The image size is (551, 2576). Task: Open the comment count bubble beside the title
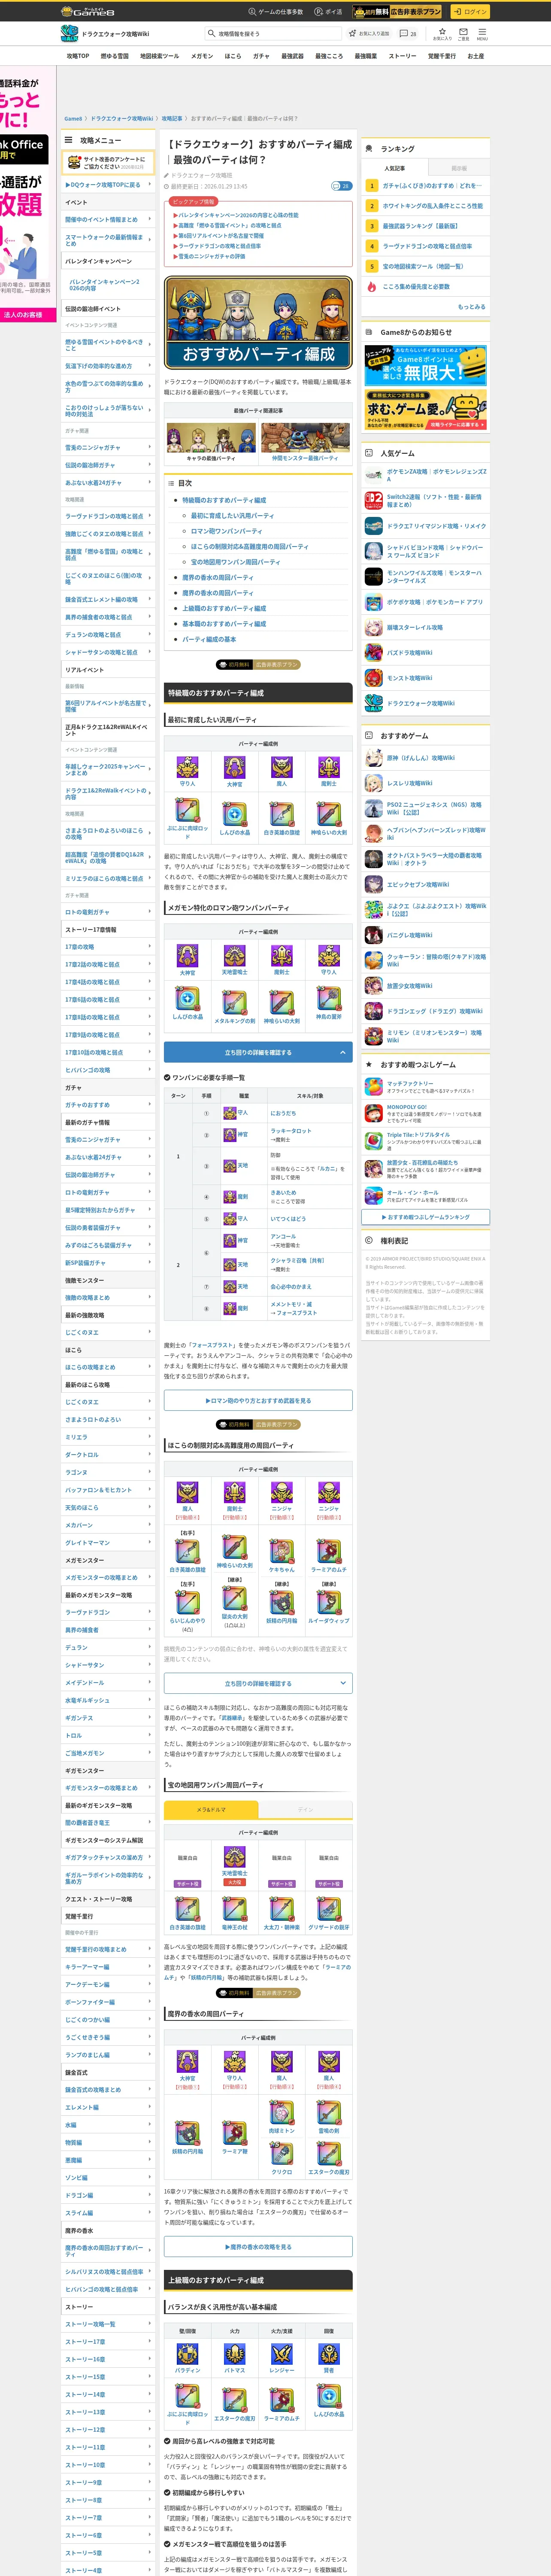coord(341,186)
